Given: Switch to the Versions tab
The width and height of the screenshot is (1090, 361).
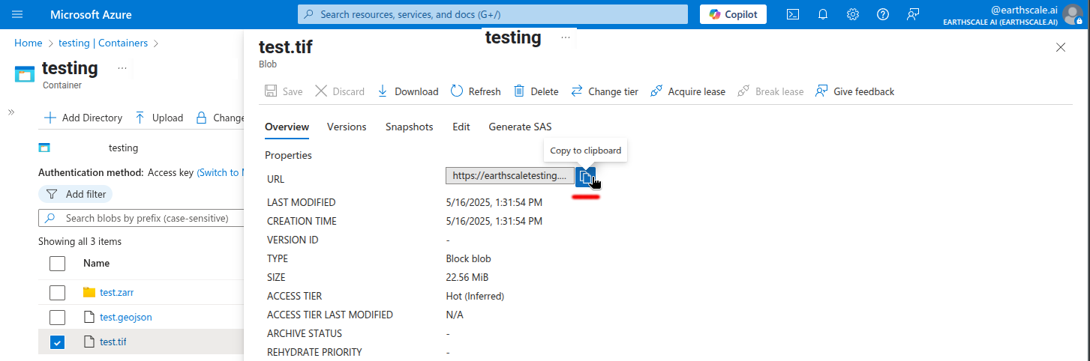Looking at the screenshot, I should (x=347, y=127).
